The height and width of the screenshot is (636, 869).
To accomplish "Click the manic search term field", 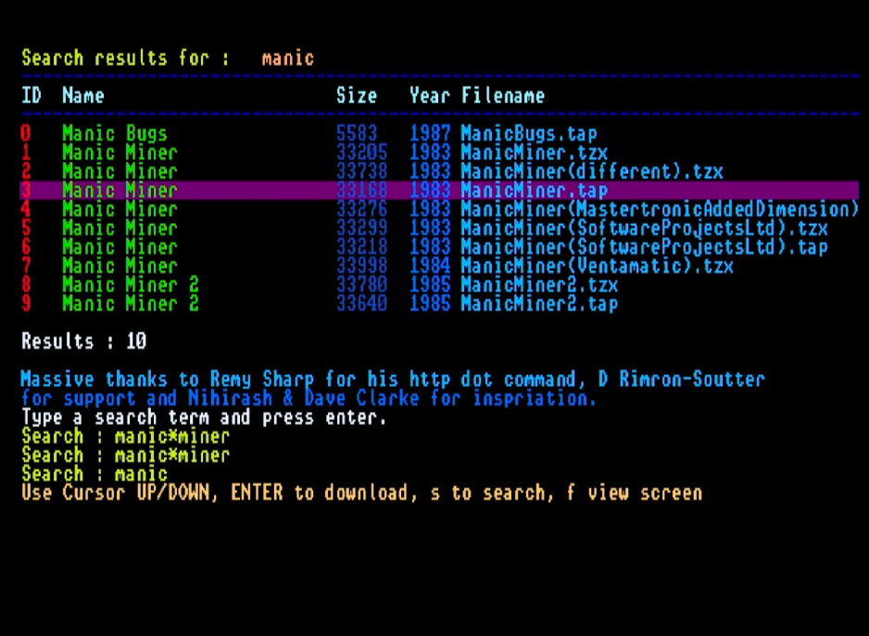I will point(286,57).
